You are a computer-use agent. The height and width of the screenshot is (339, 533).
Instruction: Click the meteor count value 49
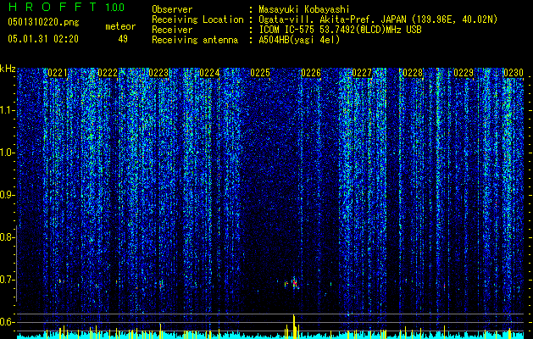pyautogui.click(x=123, y=39)
